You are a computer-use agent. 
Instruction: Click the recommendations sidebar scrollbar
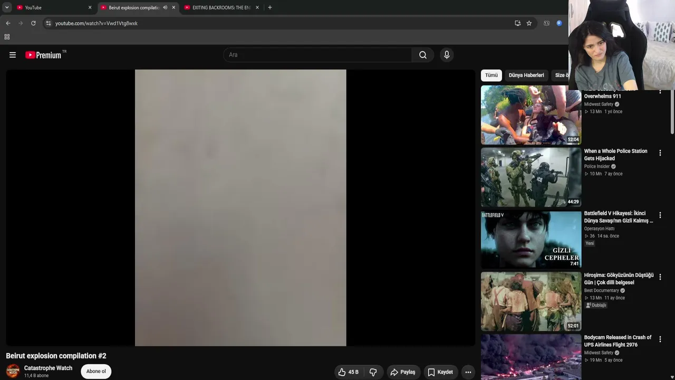coord(672,111)
